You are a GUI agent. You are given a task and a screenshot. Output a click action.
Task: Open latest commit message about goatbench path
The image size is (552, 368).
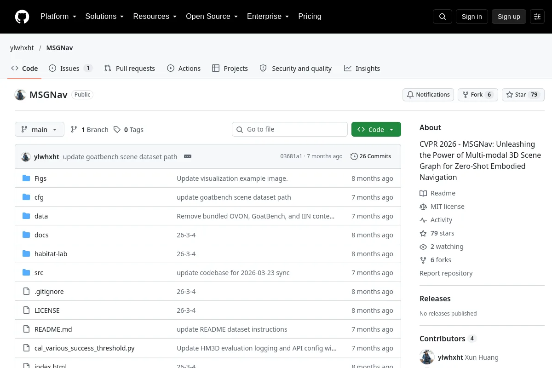click(x=120, y=156)
